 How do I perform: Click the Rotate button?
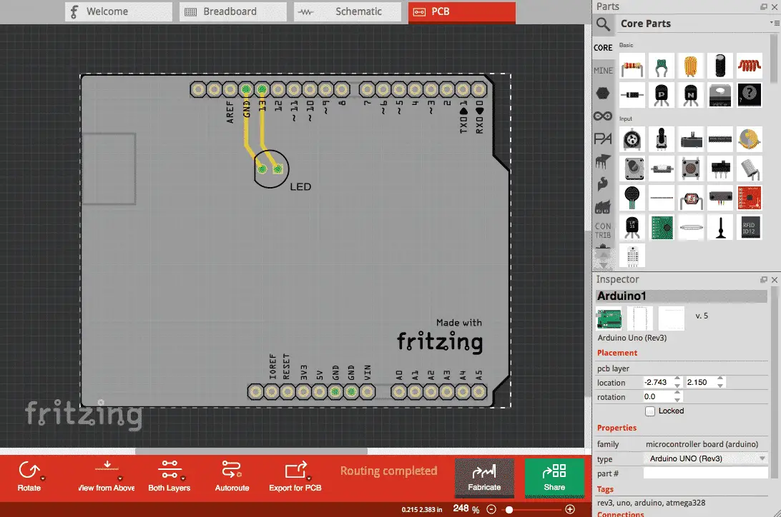tap(29, 476)
